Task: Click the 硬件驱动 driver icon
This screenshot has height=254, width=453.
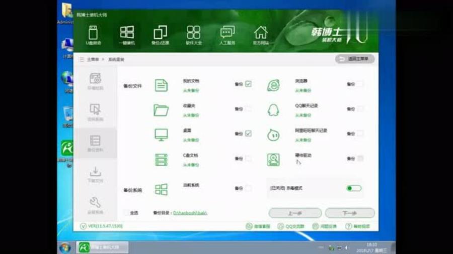Action: click(x=273, y=160)
